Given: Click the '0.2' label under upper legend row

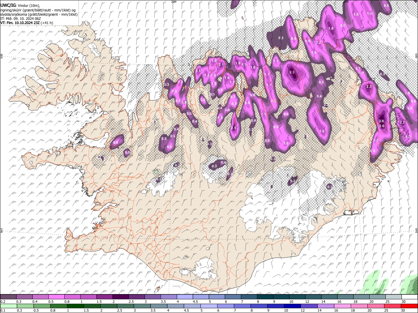Looking at the screenshot, I should 3,302.
